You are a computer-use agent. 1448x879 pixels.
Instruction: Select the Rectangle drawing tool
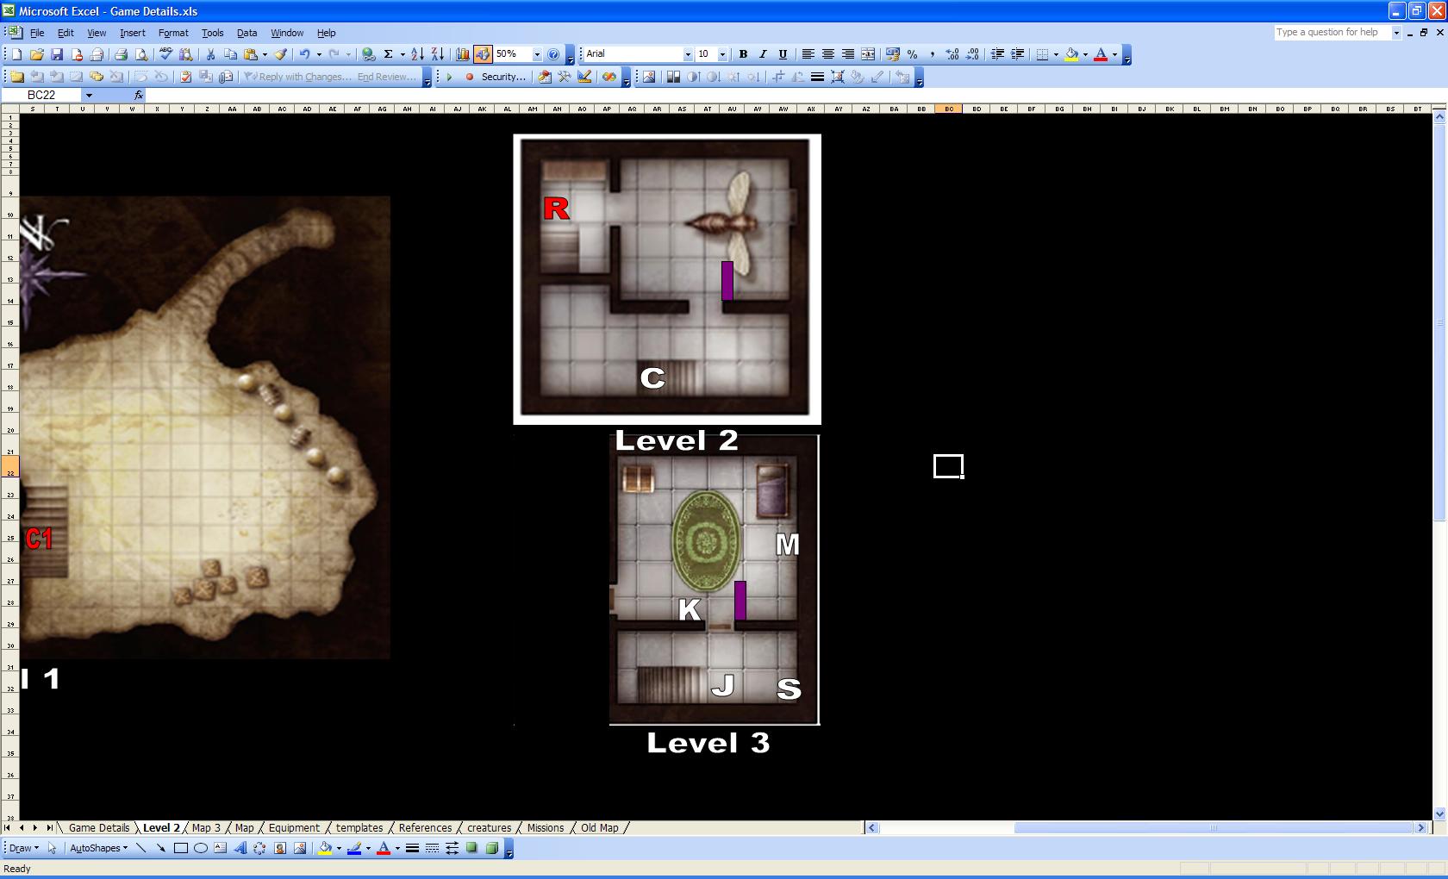coord(181,848)
